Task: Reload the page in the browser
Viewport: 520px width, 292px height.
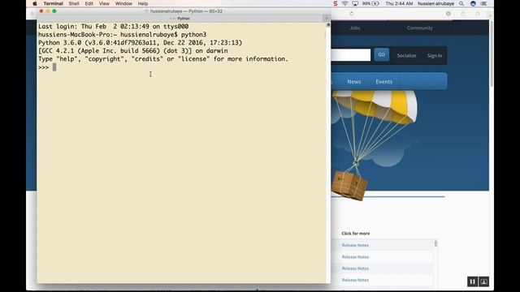Action: 352,14
